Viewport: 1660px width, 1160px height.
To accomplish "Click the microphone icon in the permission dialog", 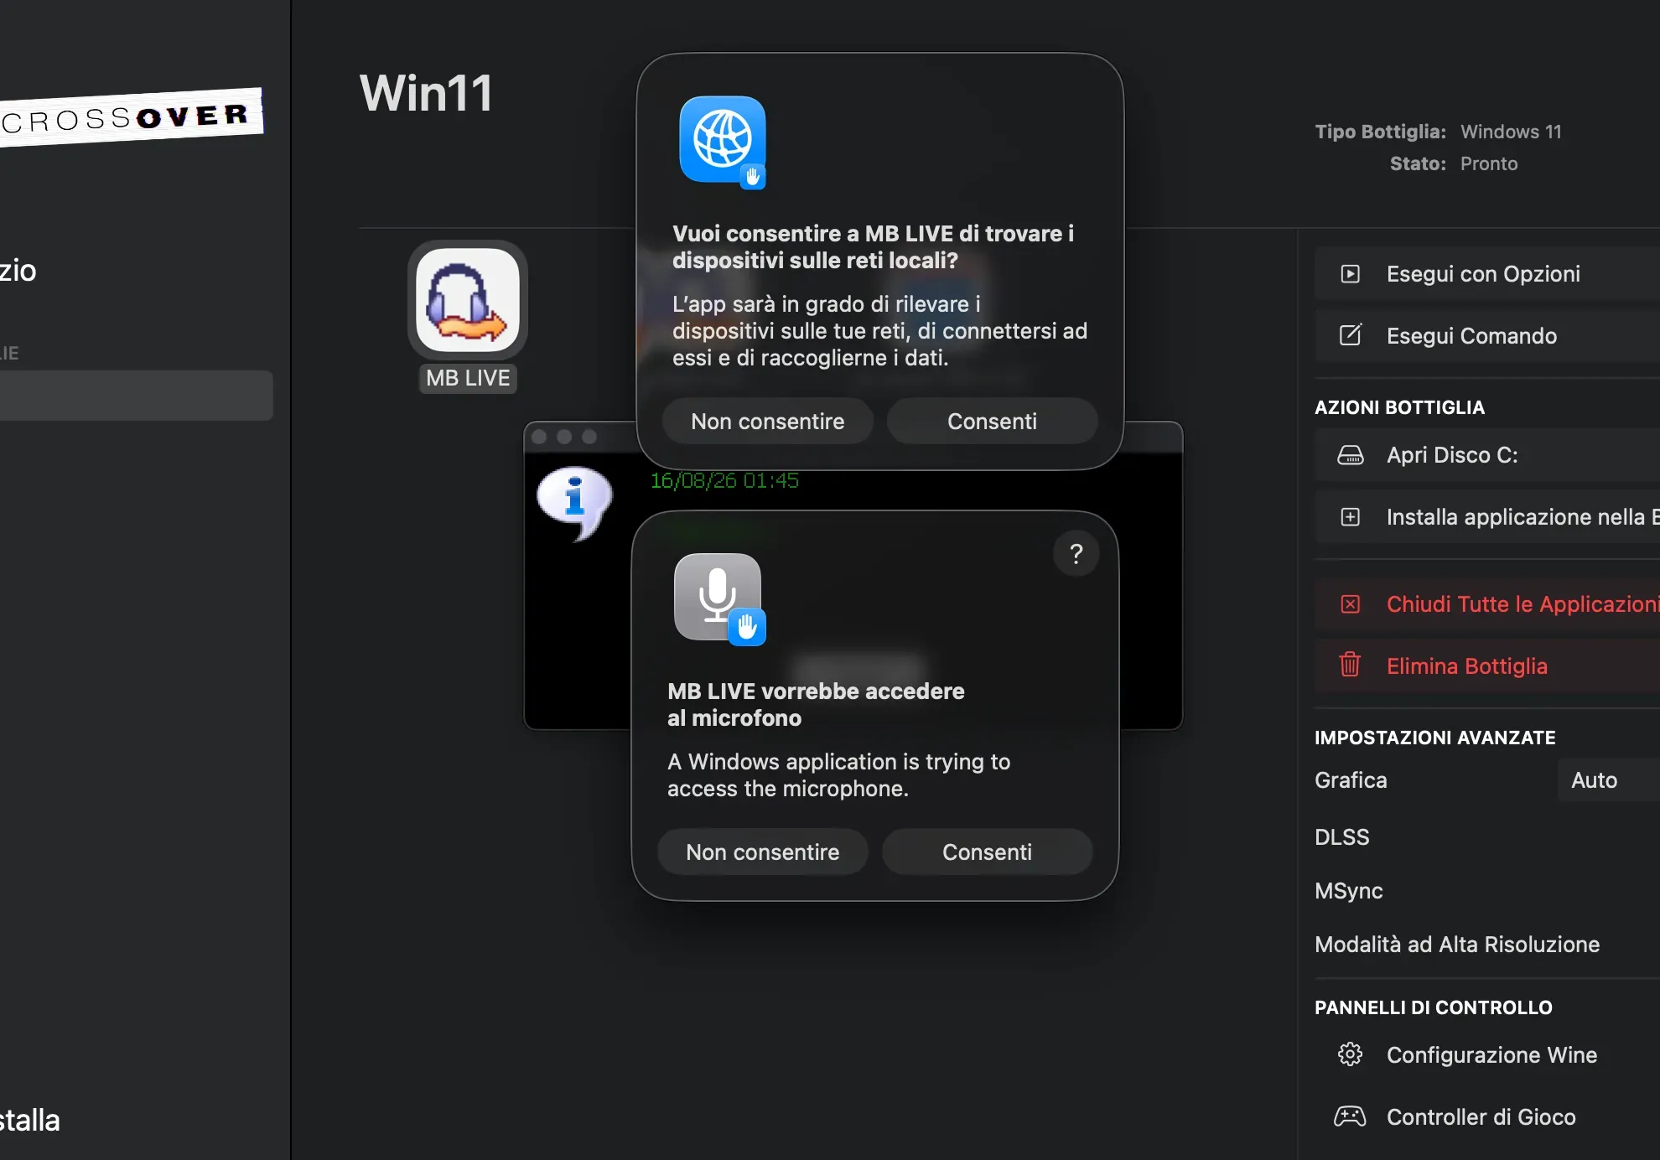I will coord(718,598).
